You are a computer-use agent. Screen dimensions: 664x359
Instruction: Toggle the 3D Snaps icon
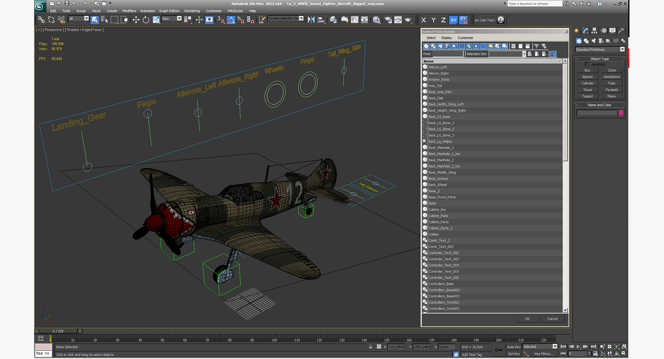click(x=220, y=20)
